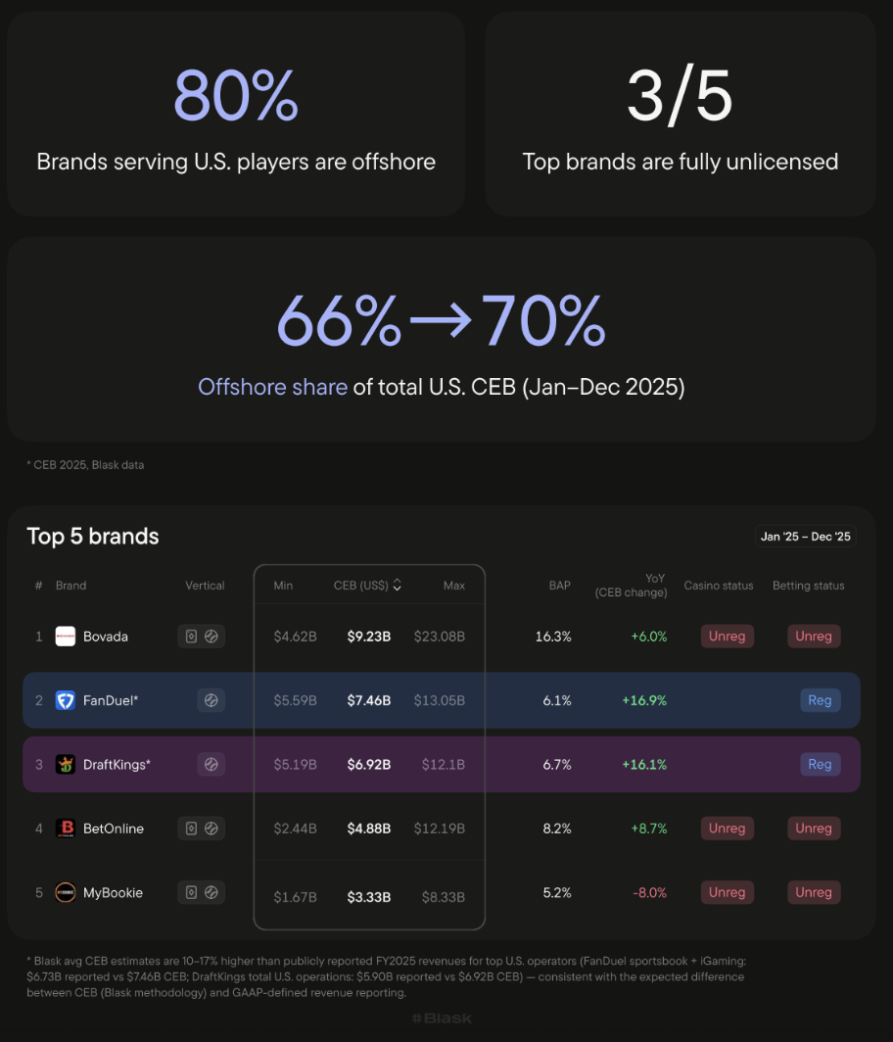893x1042 pixels.
Task: Click FanDuel's sports betting vertical icon
Action: point(211,700)
